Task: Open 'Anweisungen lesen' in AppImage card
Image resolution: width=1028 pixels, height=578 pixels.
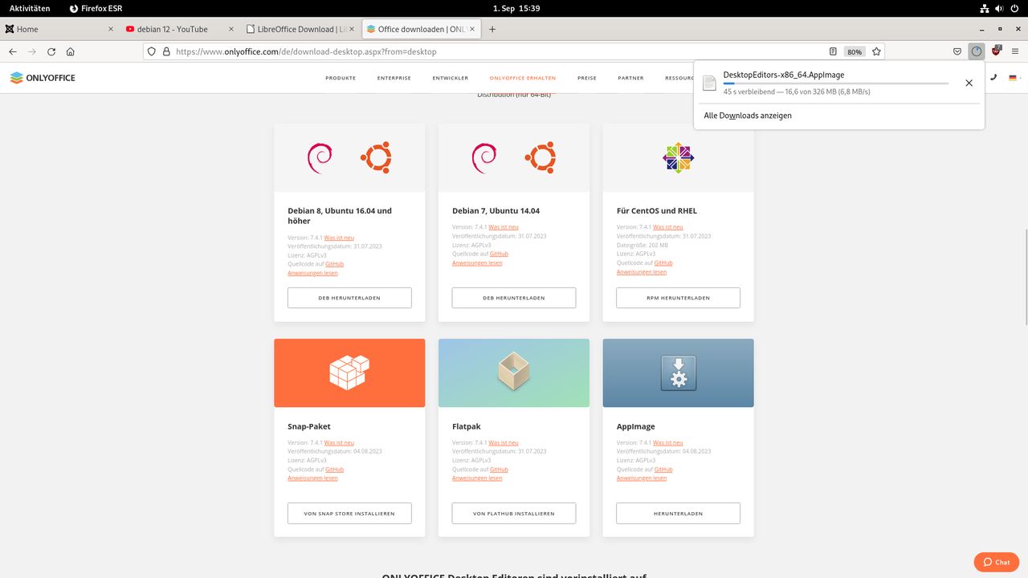Action: [642, 478]
